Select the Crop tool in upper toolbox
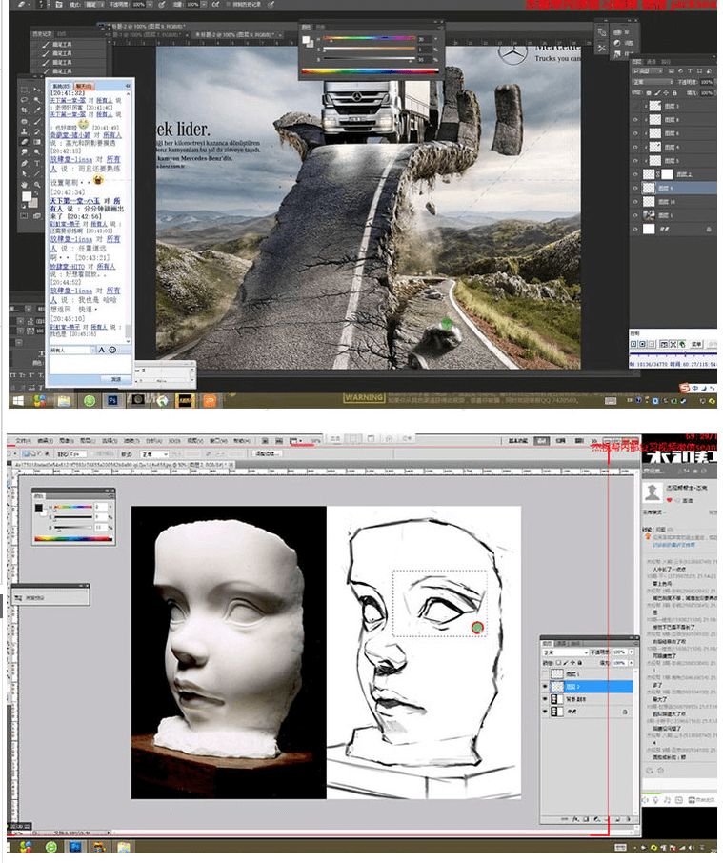This screenshot has height=863, width=723. (x=24, y=110)
